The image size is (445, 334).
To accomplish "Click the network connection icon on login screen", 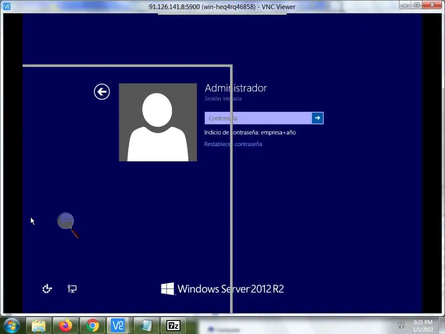I will pos(72,289).
